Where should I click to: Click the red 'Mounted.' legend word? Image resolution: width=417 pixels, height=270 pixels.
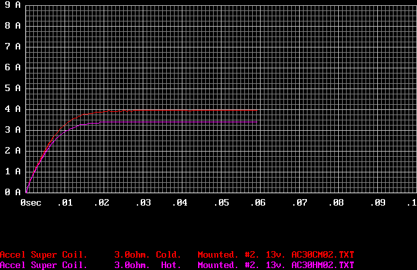[218, 255]
